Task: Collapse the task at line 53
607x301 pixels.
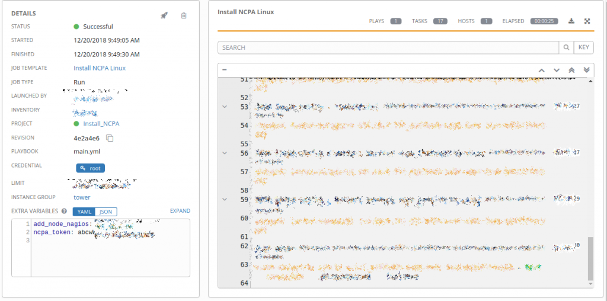Action: (x=225, y=107)
